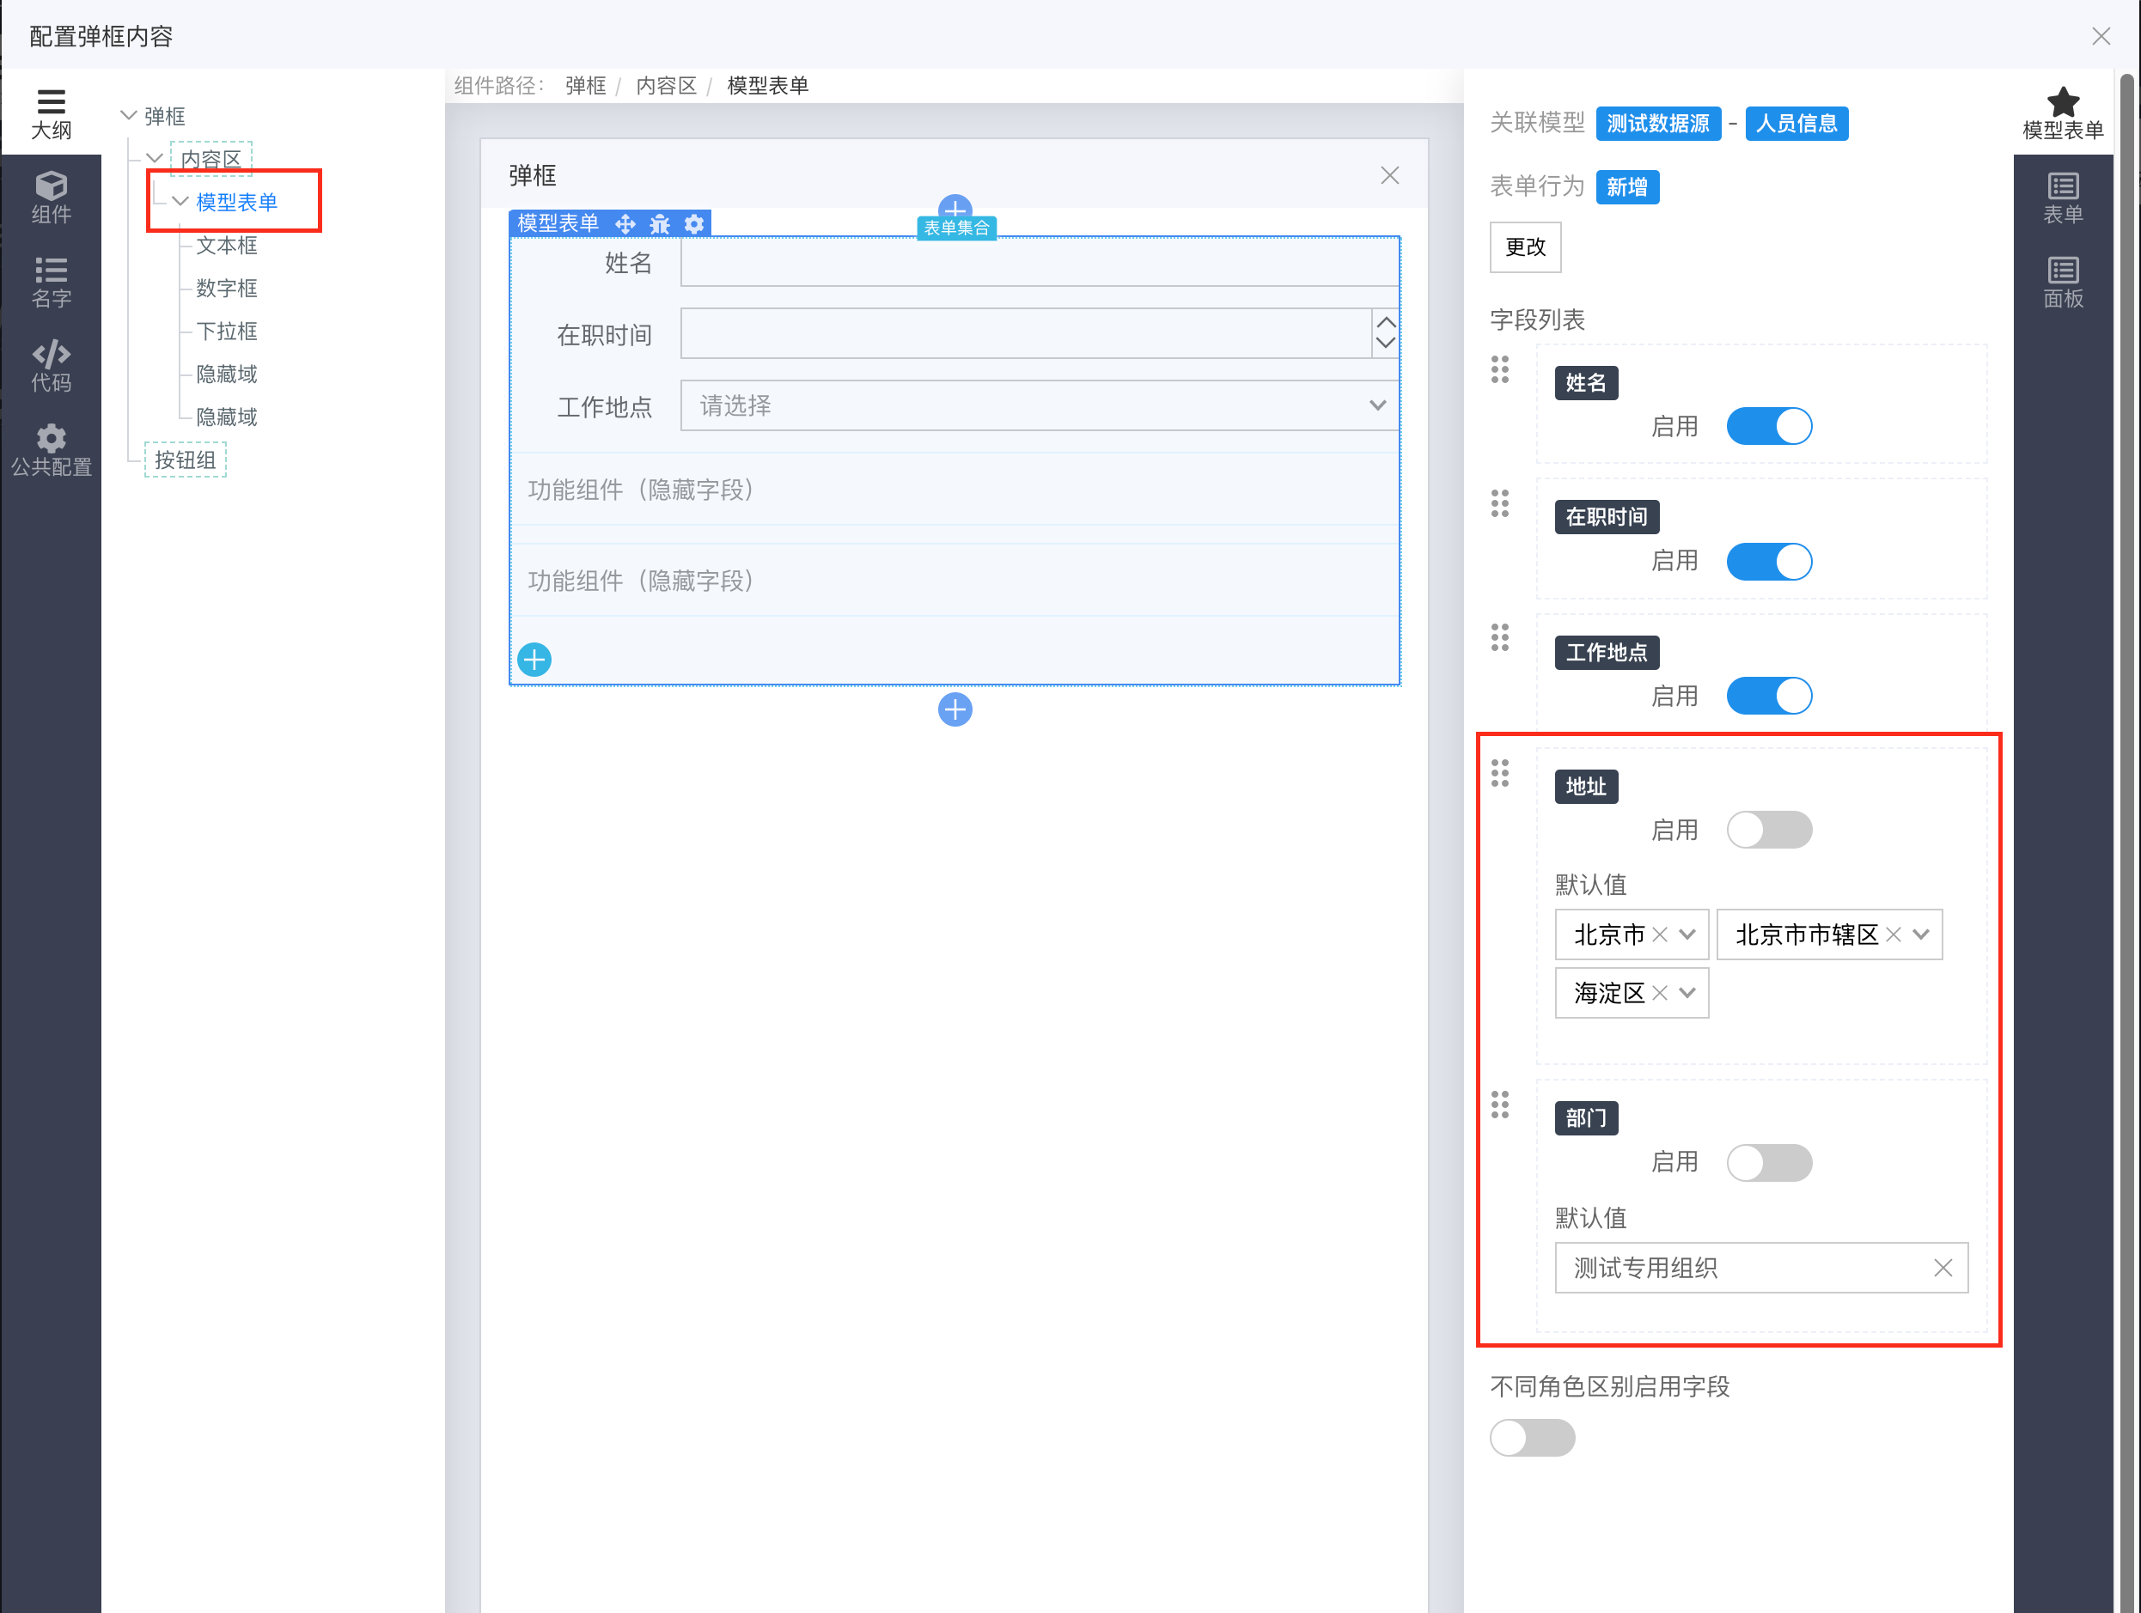The image size is (2141, 1613).
Task: Clear the 海淀区 default value
Action: coord(1660,993)
